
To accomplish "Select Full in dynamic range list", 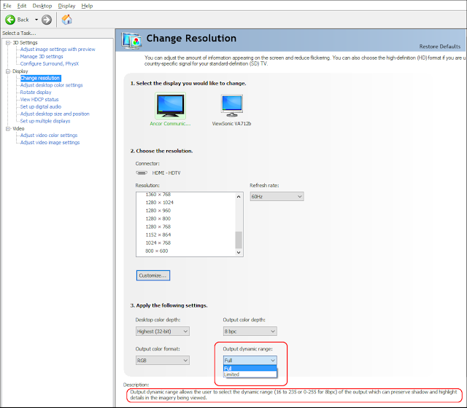I will pyautogui.click(x=250, y=369).
